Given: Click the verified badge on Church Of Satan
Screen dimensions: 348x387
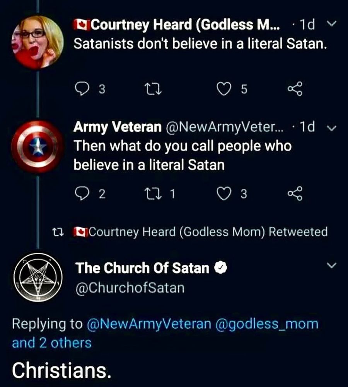Looking at the screenshot, I should pyautogui.click(x=220, y=268).
